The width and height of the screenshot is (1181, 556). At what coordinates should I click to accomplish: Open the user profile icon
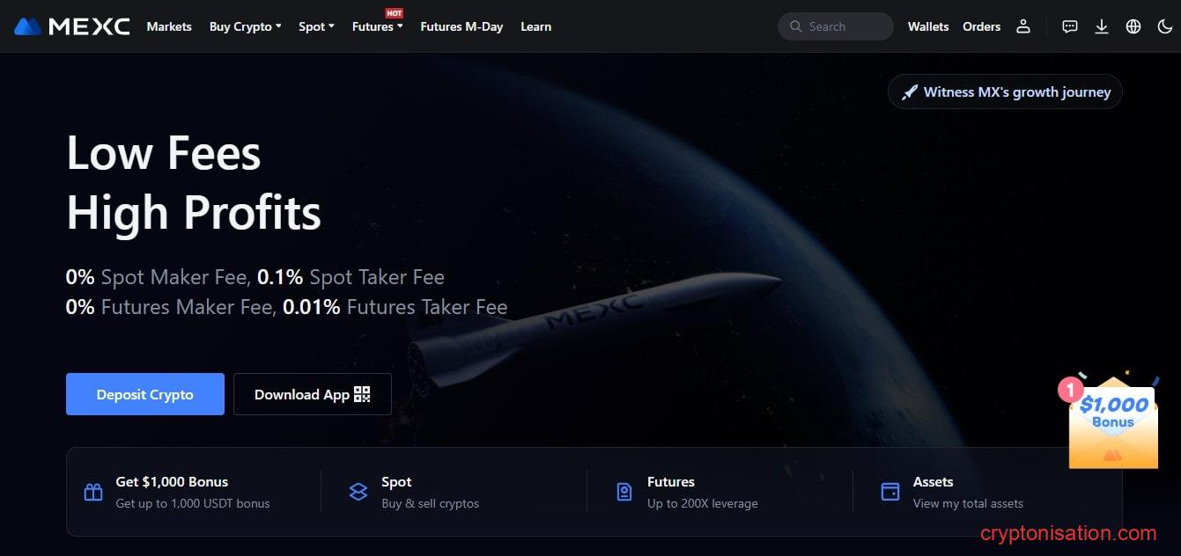tap(1022, 26)
